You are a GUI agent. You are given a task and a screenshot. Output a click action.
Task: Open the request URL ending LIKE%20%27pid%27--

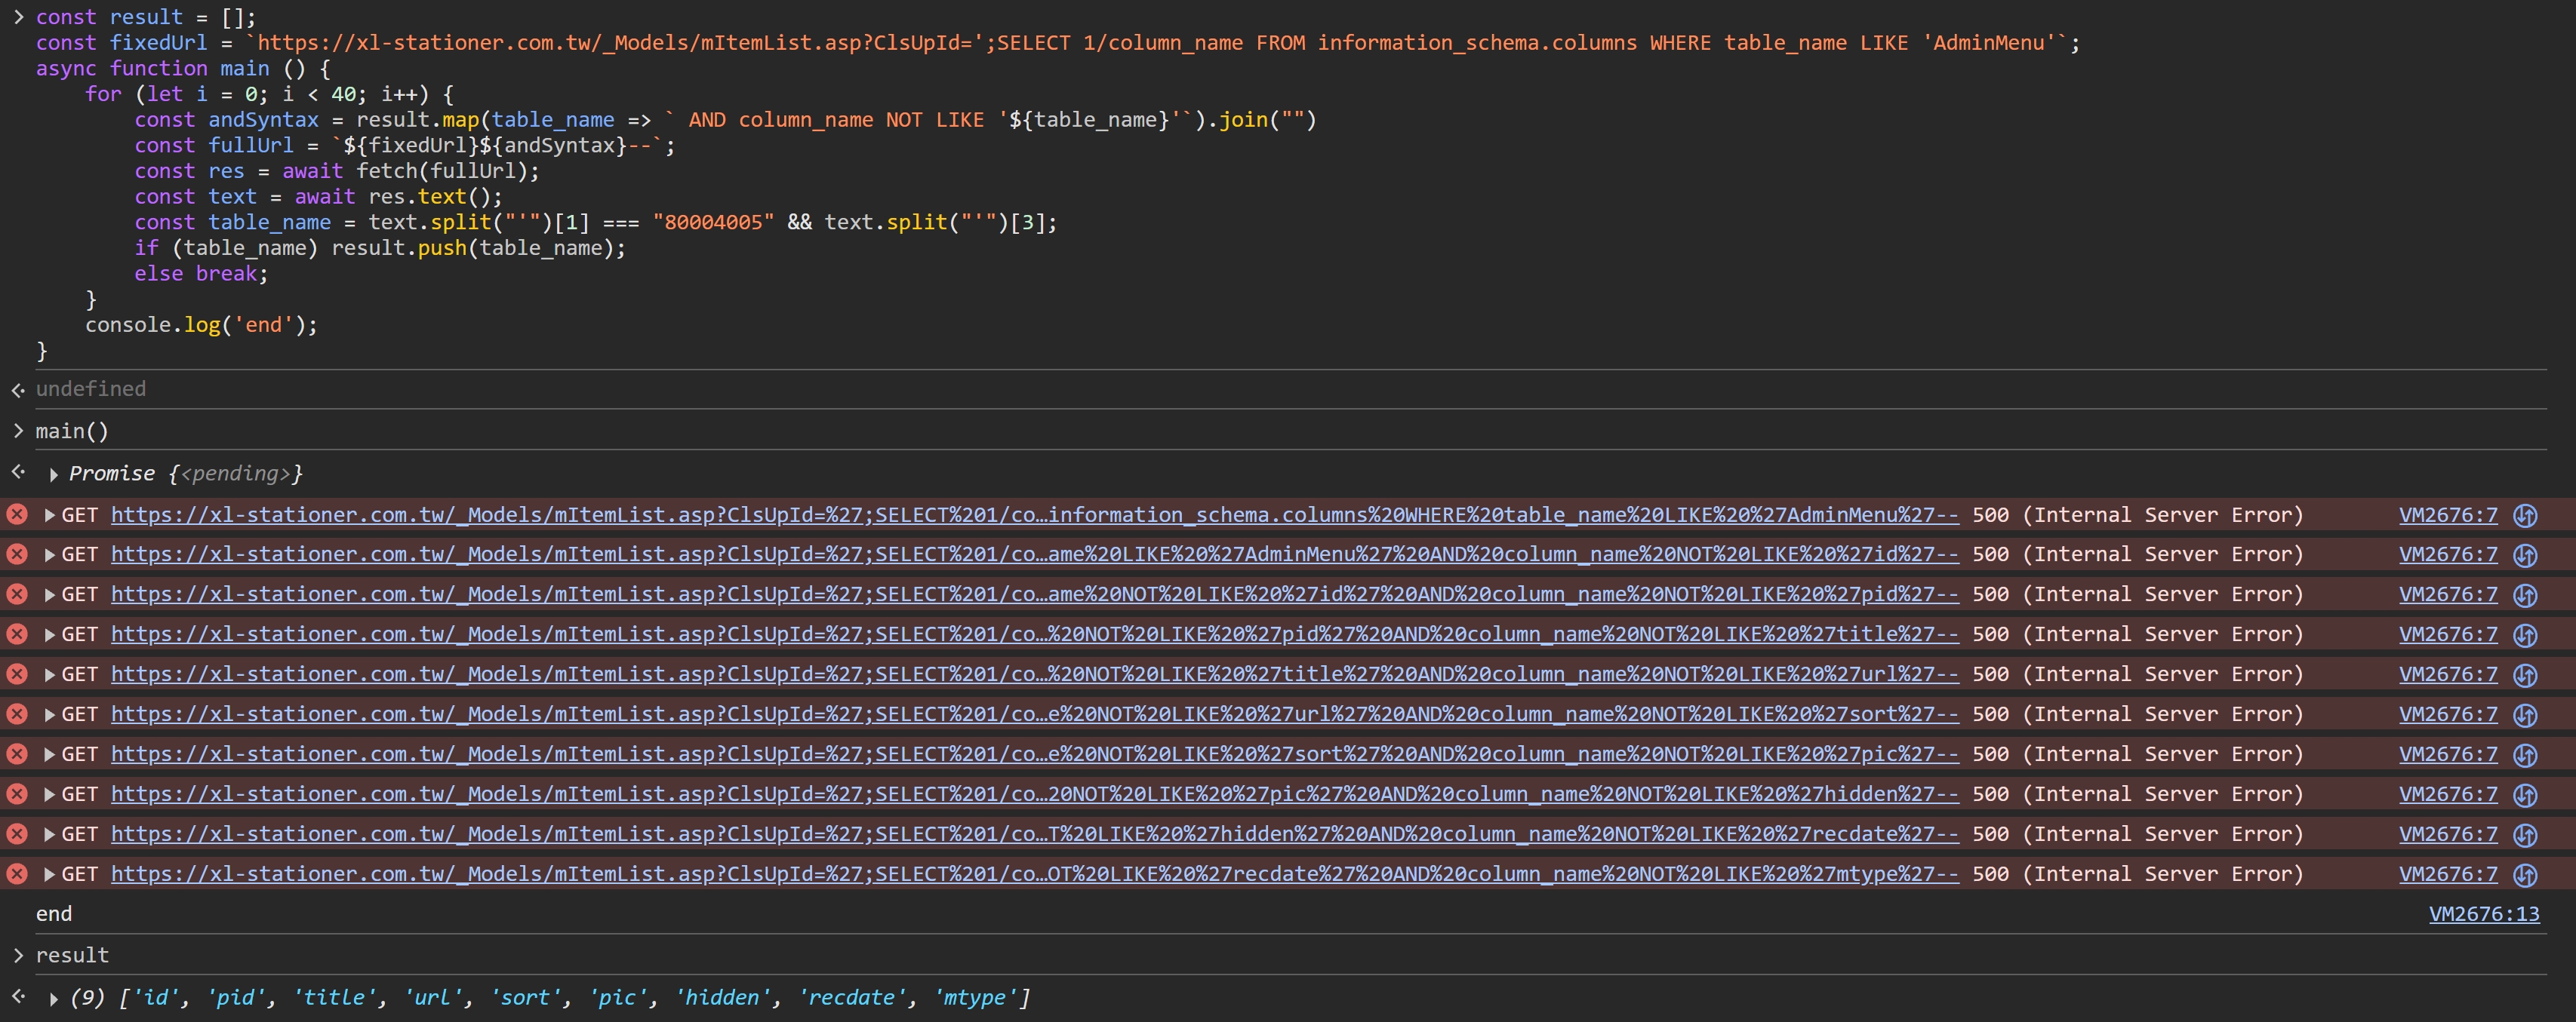tap(1035, 595)
